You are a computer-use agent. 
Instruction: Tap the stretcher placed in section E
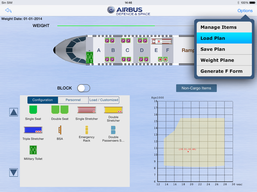pos(162,41)
